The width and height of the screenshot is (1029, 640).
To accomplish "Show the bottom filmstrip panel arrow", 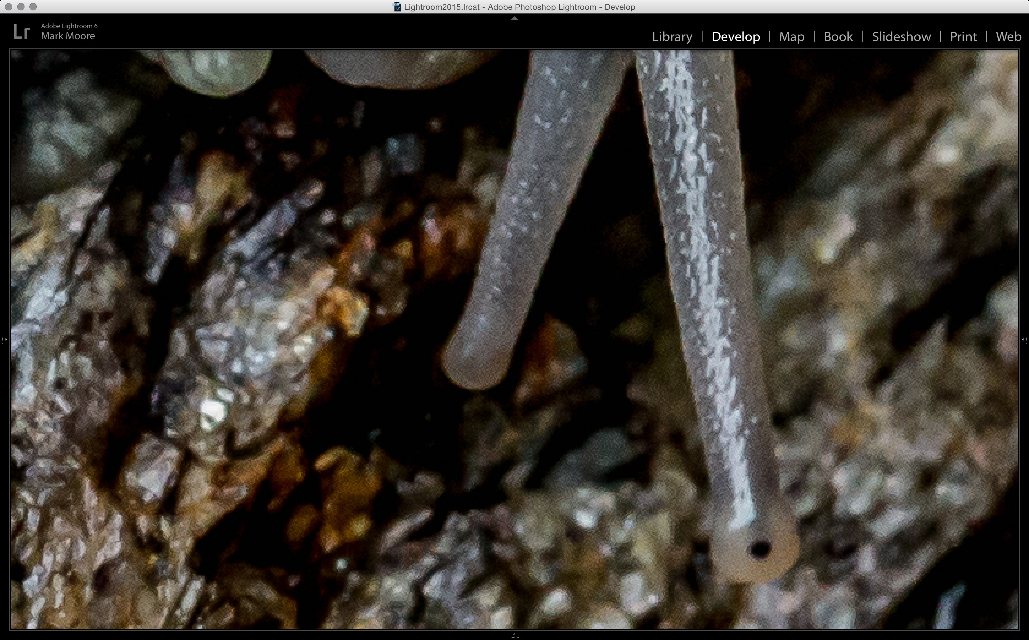I will [x=514, y=636].
